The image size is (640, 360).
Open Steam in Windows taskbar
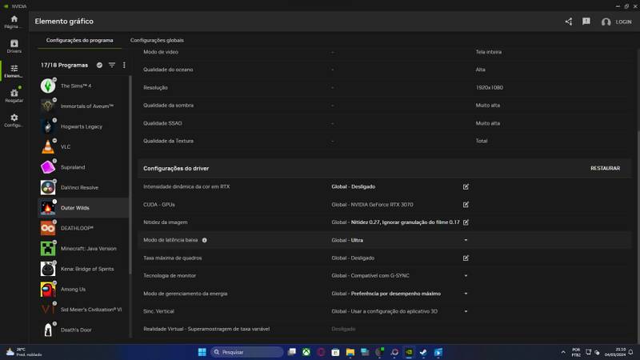(423, 352)
